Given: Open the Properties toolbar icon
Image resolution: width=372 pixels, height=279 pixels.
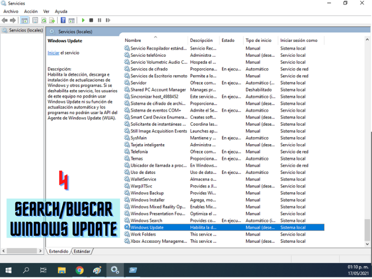Looking at the screenshot, I should (x=35, y=20).
